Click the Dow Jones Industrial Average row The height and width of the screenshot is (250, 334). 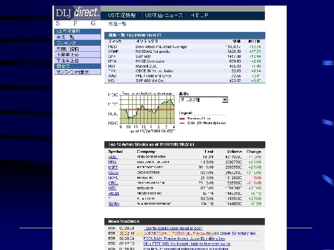click(x=185, y=47)
